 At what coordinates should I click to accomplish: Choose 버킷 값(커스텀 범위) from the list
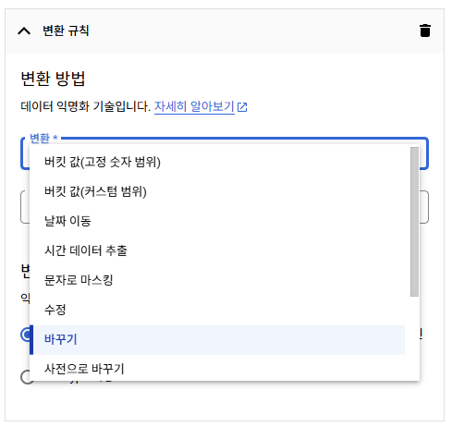[x=217, y=191]
